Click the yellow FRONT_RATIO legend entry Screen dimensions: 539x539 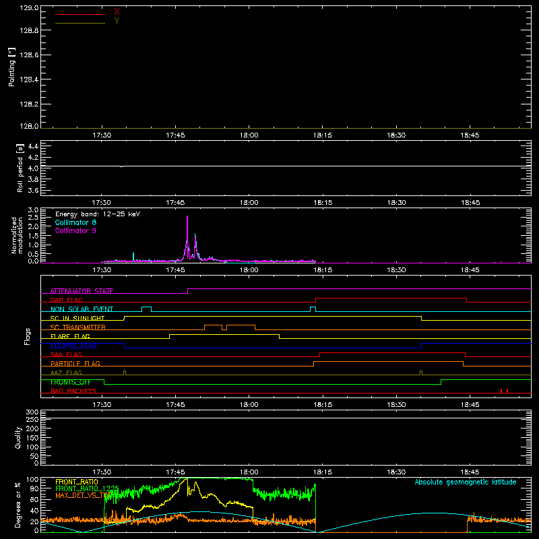click(77, 482)
